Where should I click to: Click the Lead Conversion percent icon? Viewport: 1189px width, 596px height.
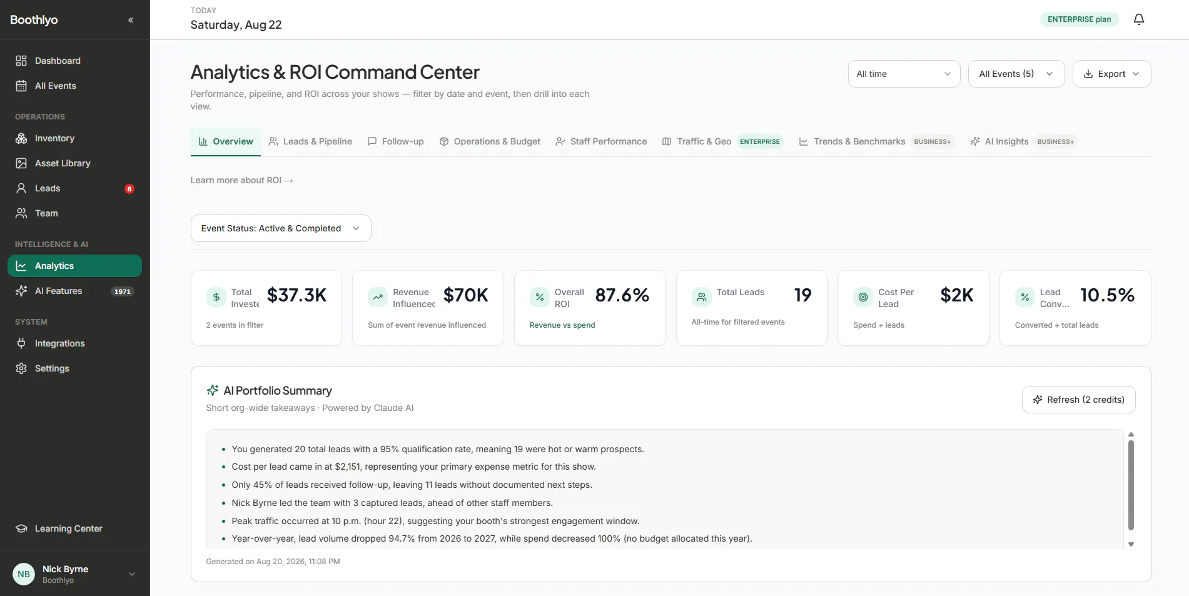tap(1025, 297)
